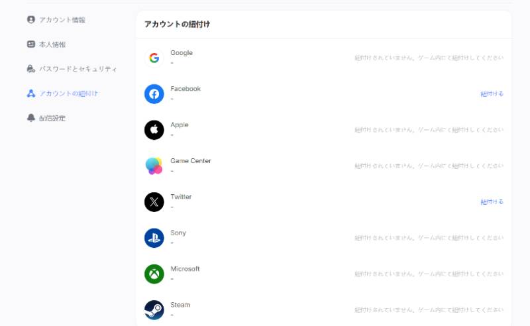Click the person icon beside アカウント情報
Screen dimensions: 530x326
[x=30, y=20]
